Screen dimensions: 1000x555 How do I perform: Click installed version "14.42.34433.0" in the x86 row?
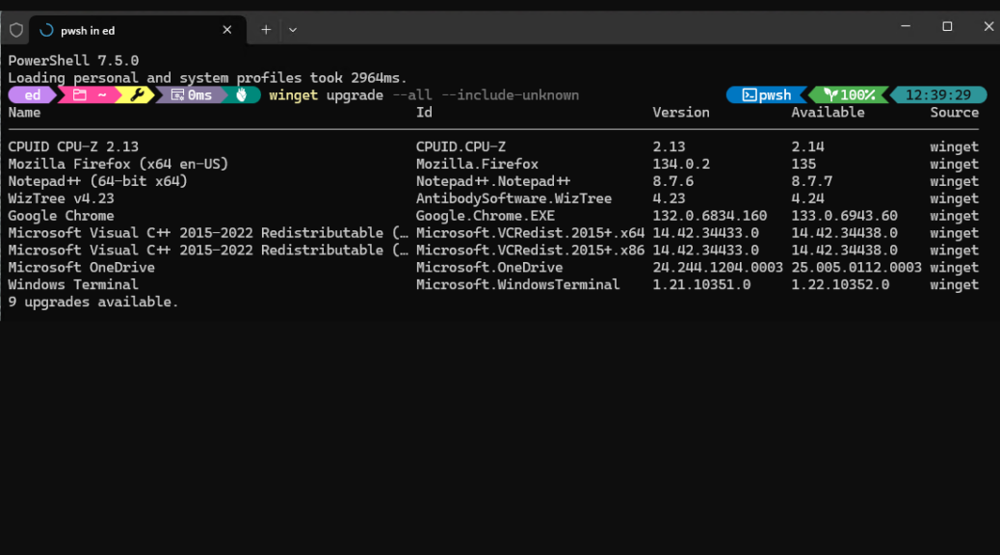(x=705, y=251)
